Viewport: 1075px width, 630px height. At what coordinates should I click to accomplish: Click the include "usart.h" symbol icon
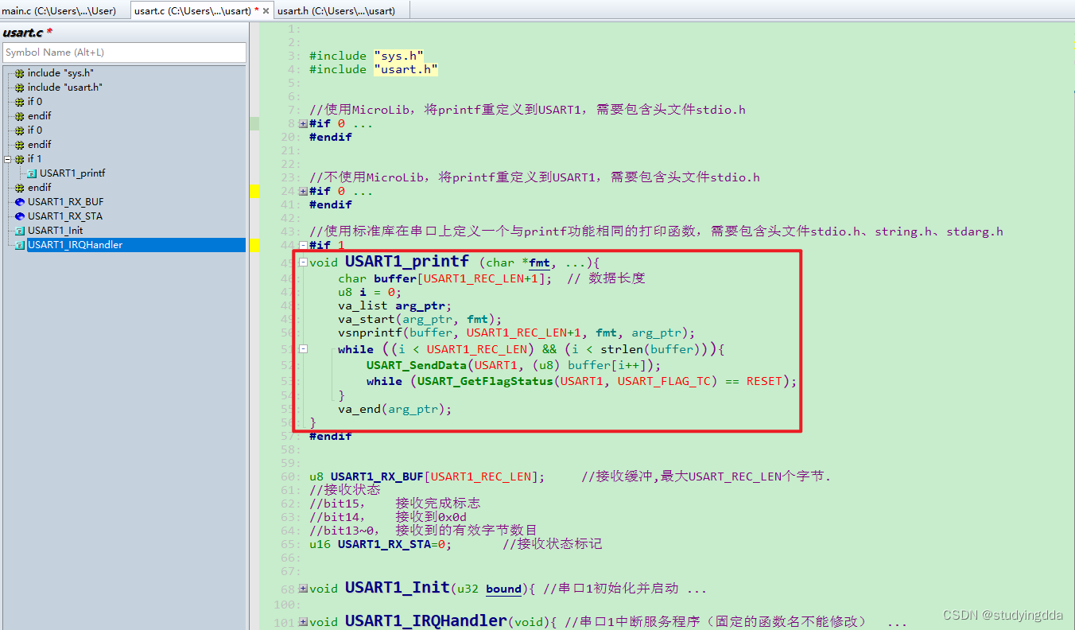[x=20, y=87]
